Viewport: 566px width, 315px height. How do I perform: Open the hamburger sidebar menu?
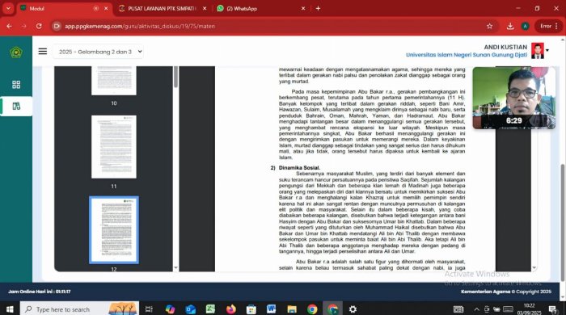pyautogui.click(x=43, y=52)
